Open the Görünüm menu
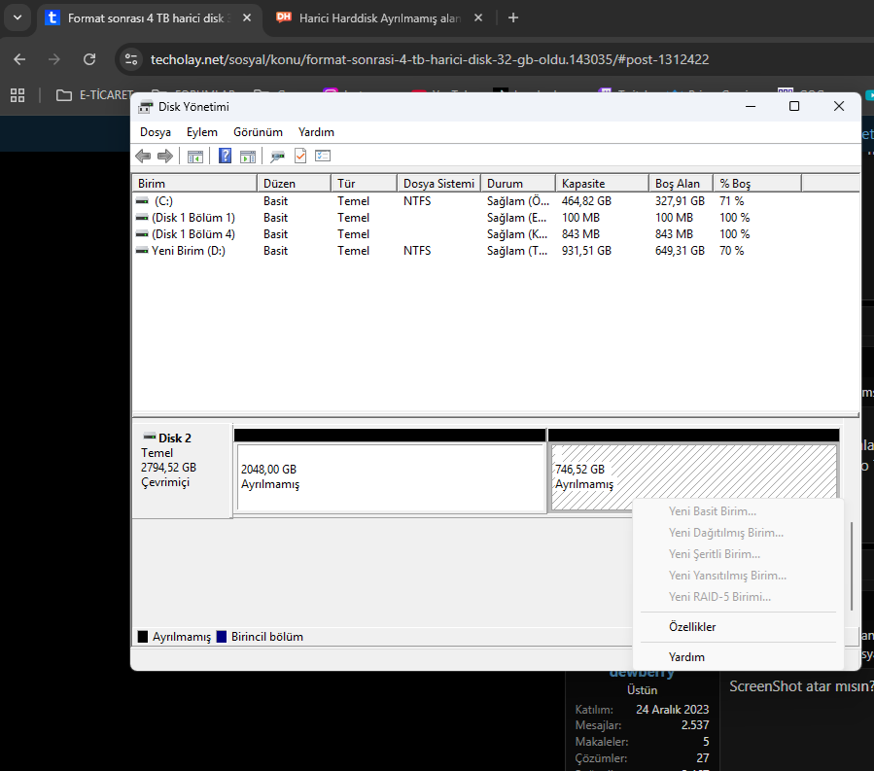 tap(258, 132)
